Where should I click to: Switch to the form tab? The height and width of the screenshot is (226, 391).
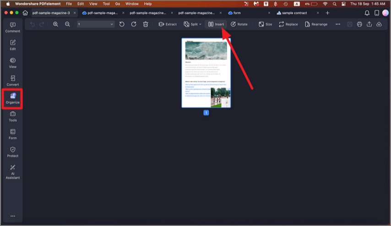[x=237, y=13]
